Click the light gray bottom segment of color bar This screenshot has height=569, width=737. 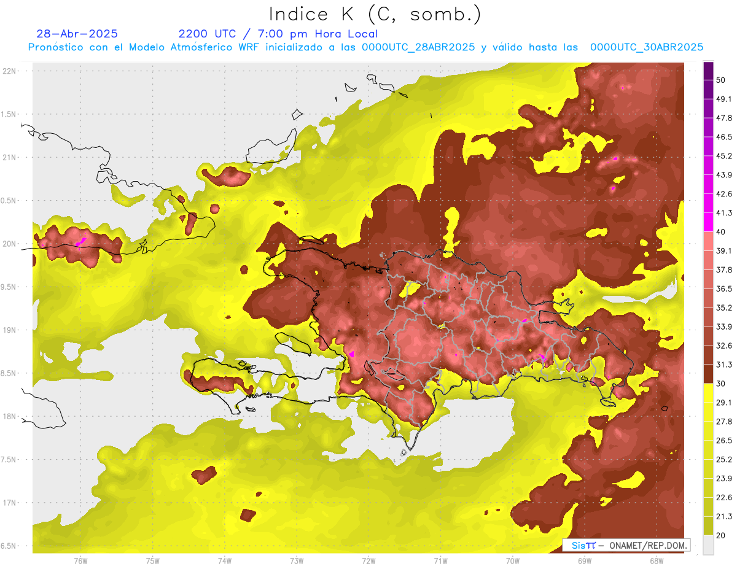pos(708,544)
